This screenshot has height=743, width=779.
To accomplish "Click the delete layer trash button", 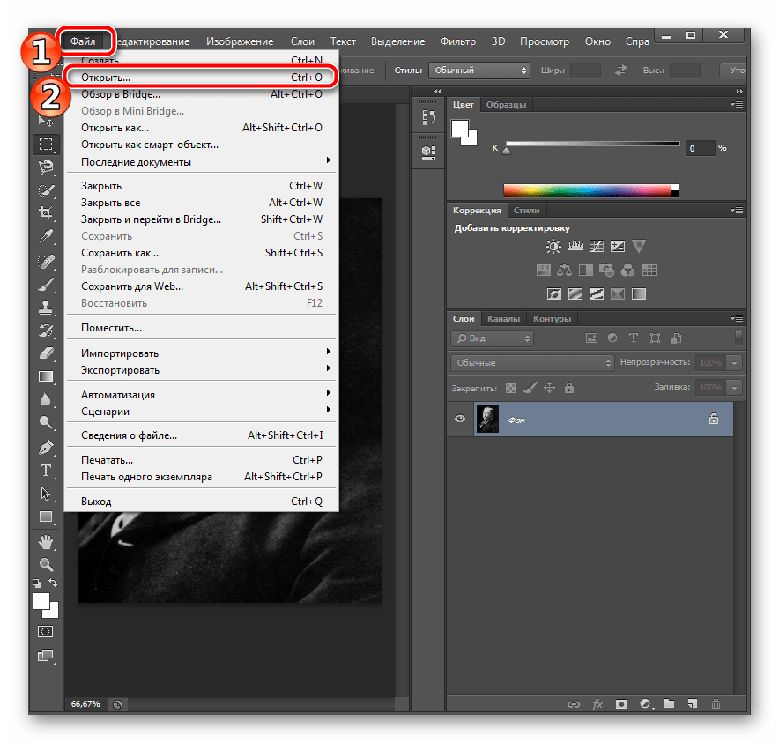I will pos(716,704).
